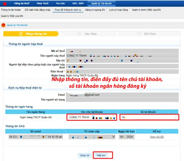Open Quản lý nhóm NSD của DN

146,10
